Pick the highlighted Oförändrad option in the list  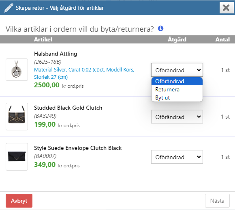click(x=177, y=81)
